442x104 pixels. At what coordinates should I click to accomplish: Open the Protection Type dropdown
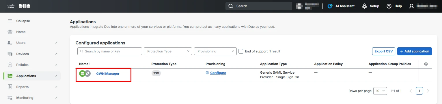pos(168,51)
